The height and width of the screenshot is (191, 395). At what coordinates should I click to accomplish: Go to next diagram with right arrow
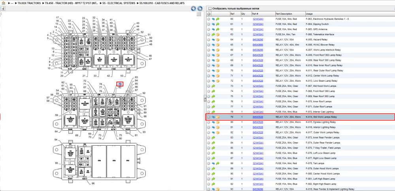tap(200, 9)
